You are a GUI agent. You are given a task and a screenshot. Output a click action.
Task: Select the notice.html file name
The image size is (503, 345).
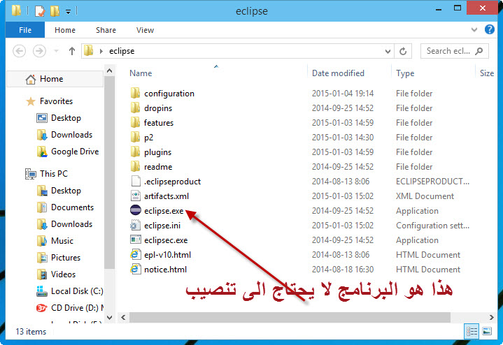166,270
